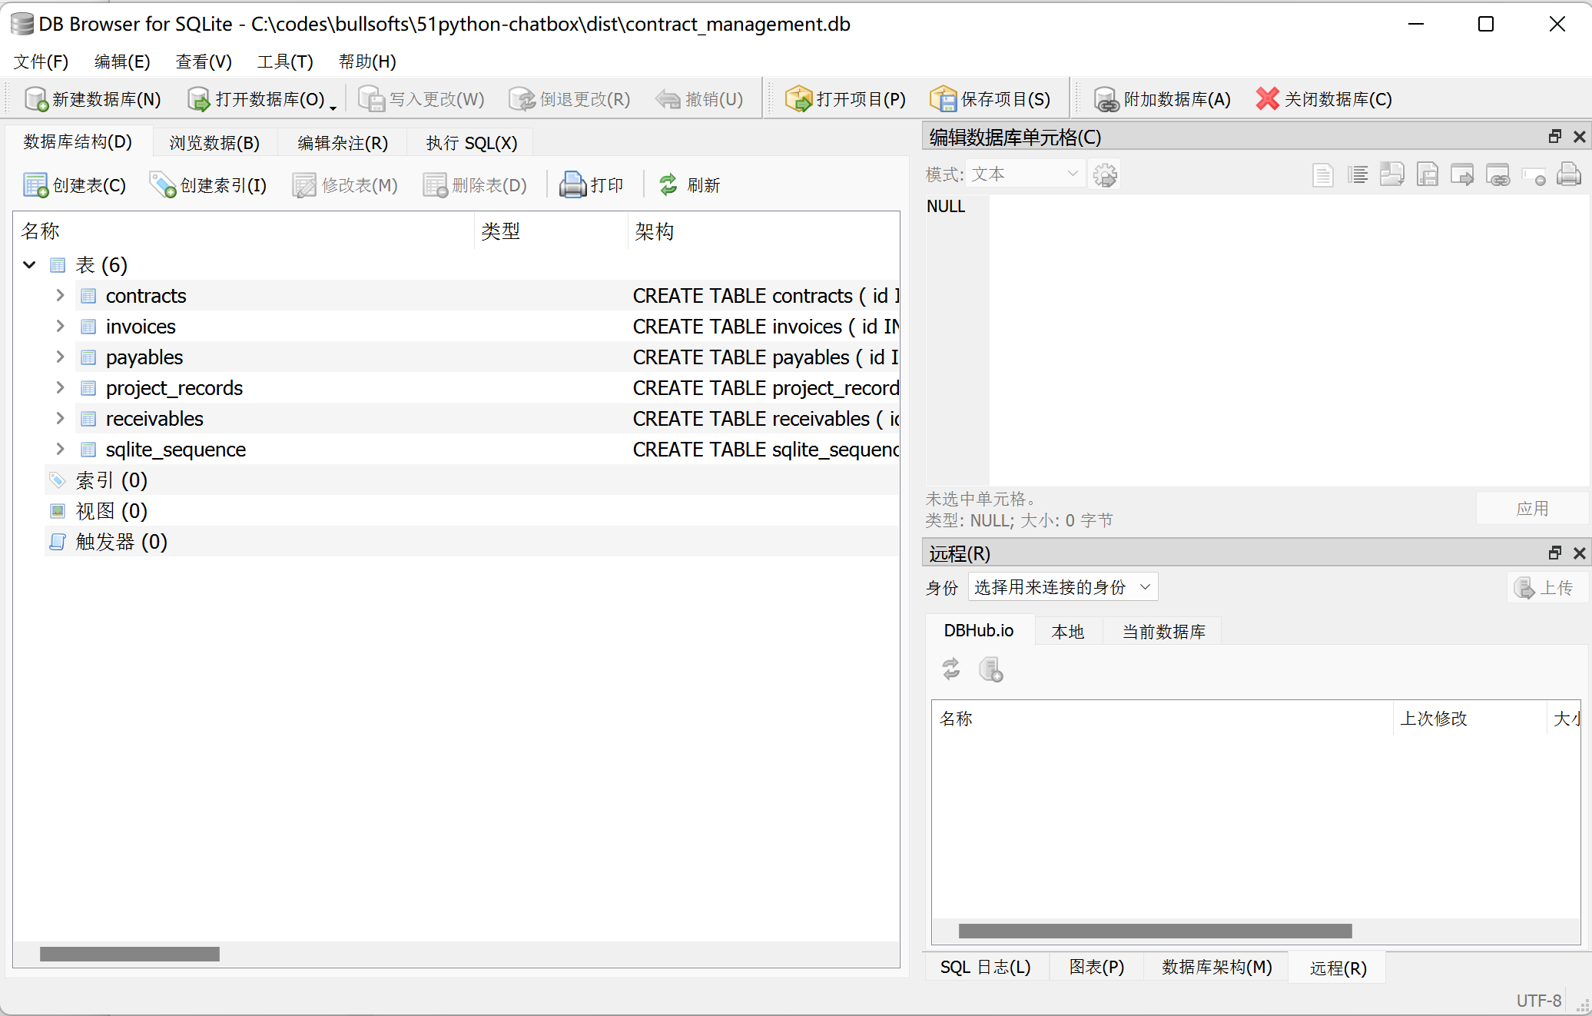Open the identity selection dropdown
The height and width of the screenshot is (1016, 1592).
(x=1062, y=588)
